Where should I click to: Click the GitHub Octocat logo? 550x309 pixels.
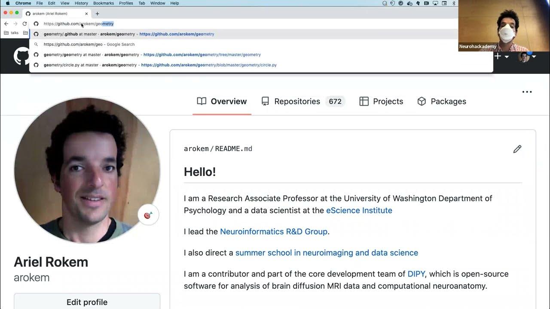[x=21, y=56]
